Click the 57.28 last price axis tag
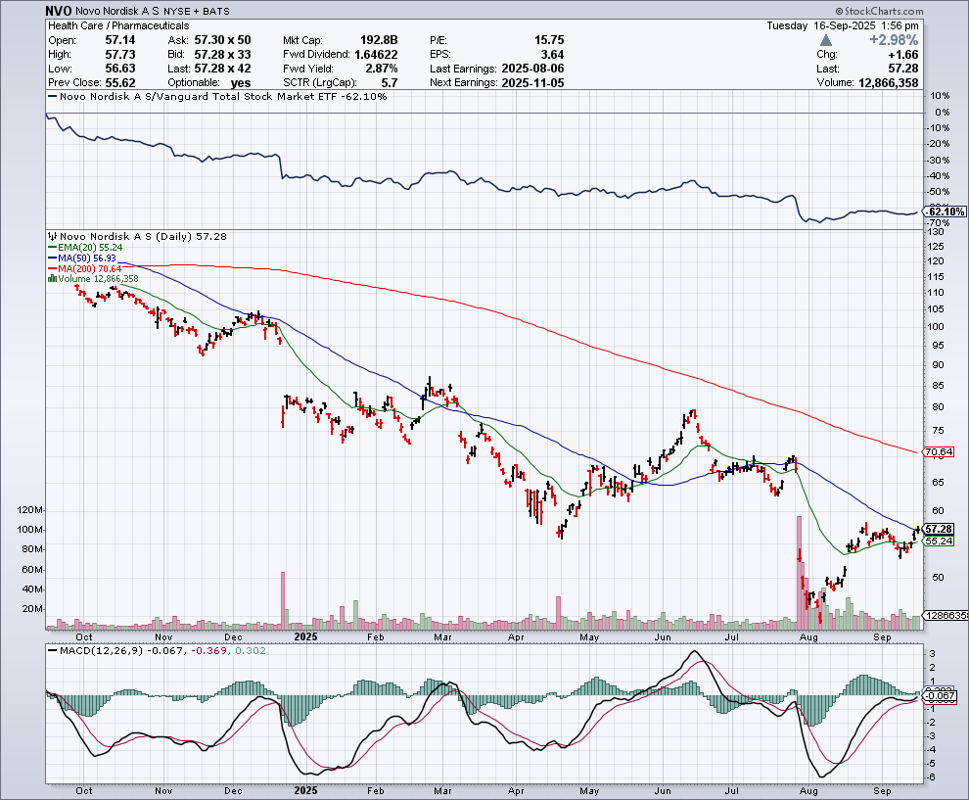Viewport: 969px width, 800px height. pos(939,529)
